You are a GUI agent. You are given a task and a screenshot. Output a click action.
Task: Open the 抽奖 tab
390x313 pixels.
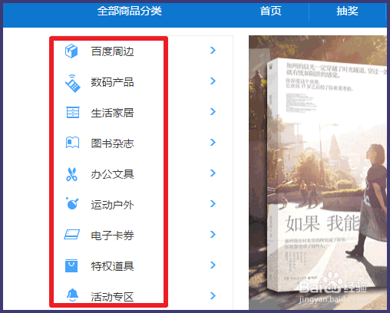point(347,11)
